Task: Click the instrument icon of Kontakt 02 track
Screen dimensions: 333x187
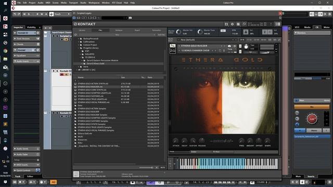Action: [45, 71]
